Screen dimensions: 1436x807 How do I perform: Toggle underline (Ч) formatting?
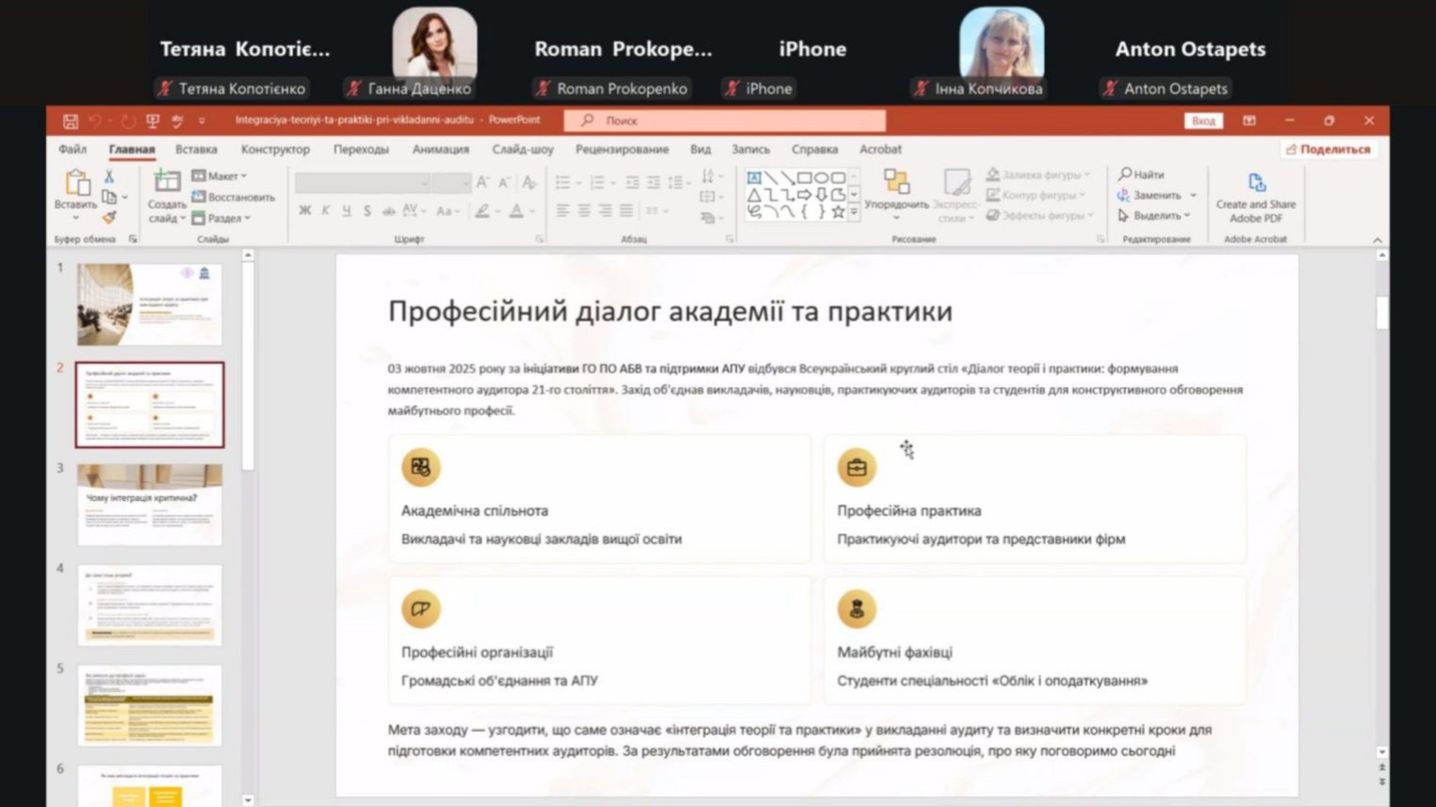pos(346,211)
